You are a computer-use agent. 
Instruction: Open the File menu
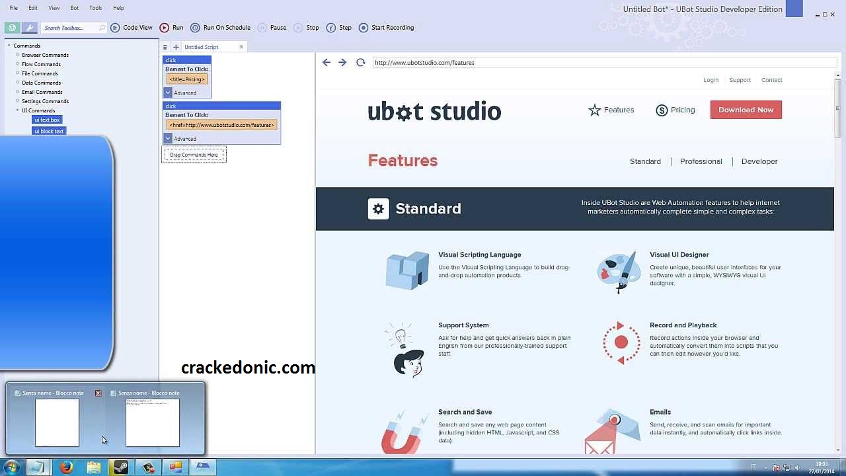coord(13,8)
